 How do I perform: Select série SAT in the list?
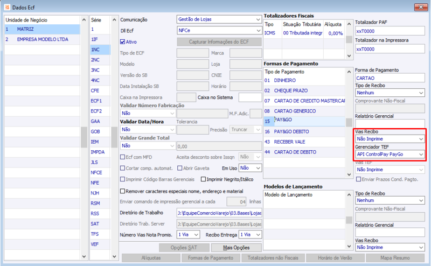(100, 223)
